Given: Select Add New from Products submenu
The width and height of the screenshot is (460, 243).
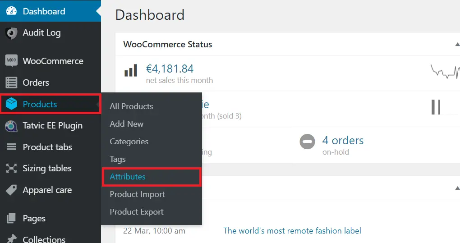Looking at the screenshot, I should coord(126,124).
